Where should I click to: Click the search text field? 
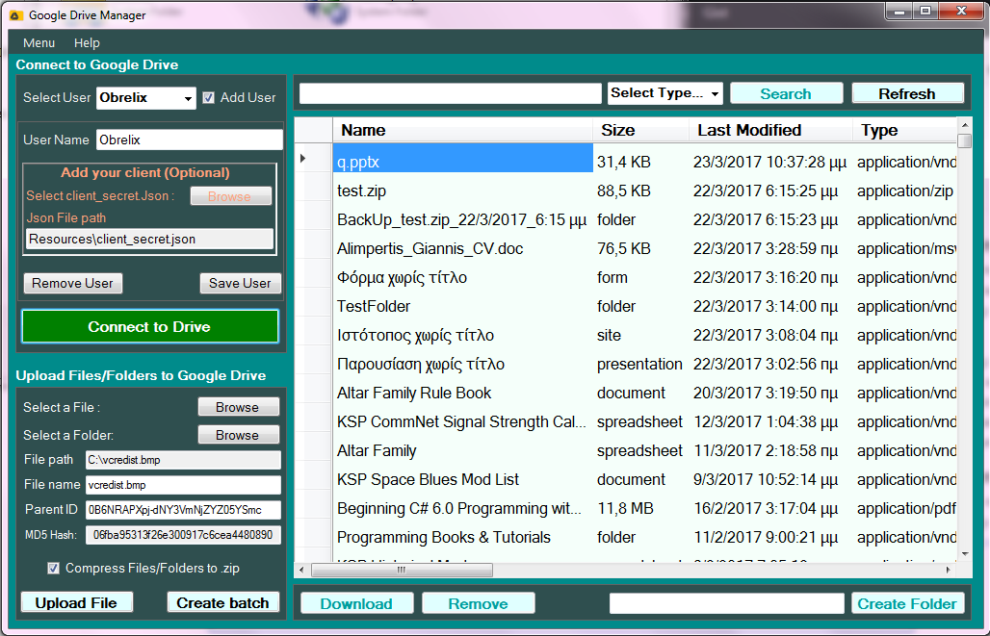coord(450,93)
